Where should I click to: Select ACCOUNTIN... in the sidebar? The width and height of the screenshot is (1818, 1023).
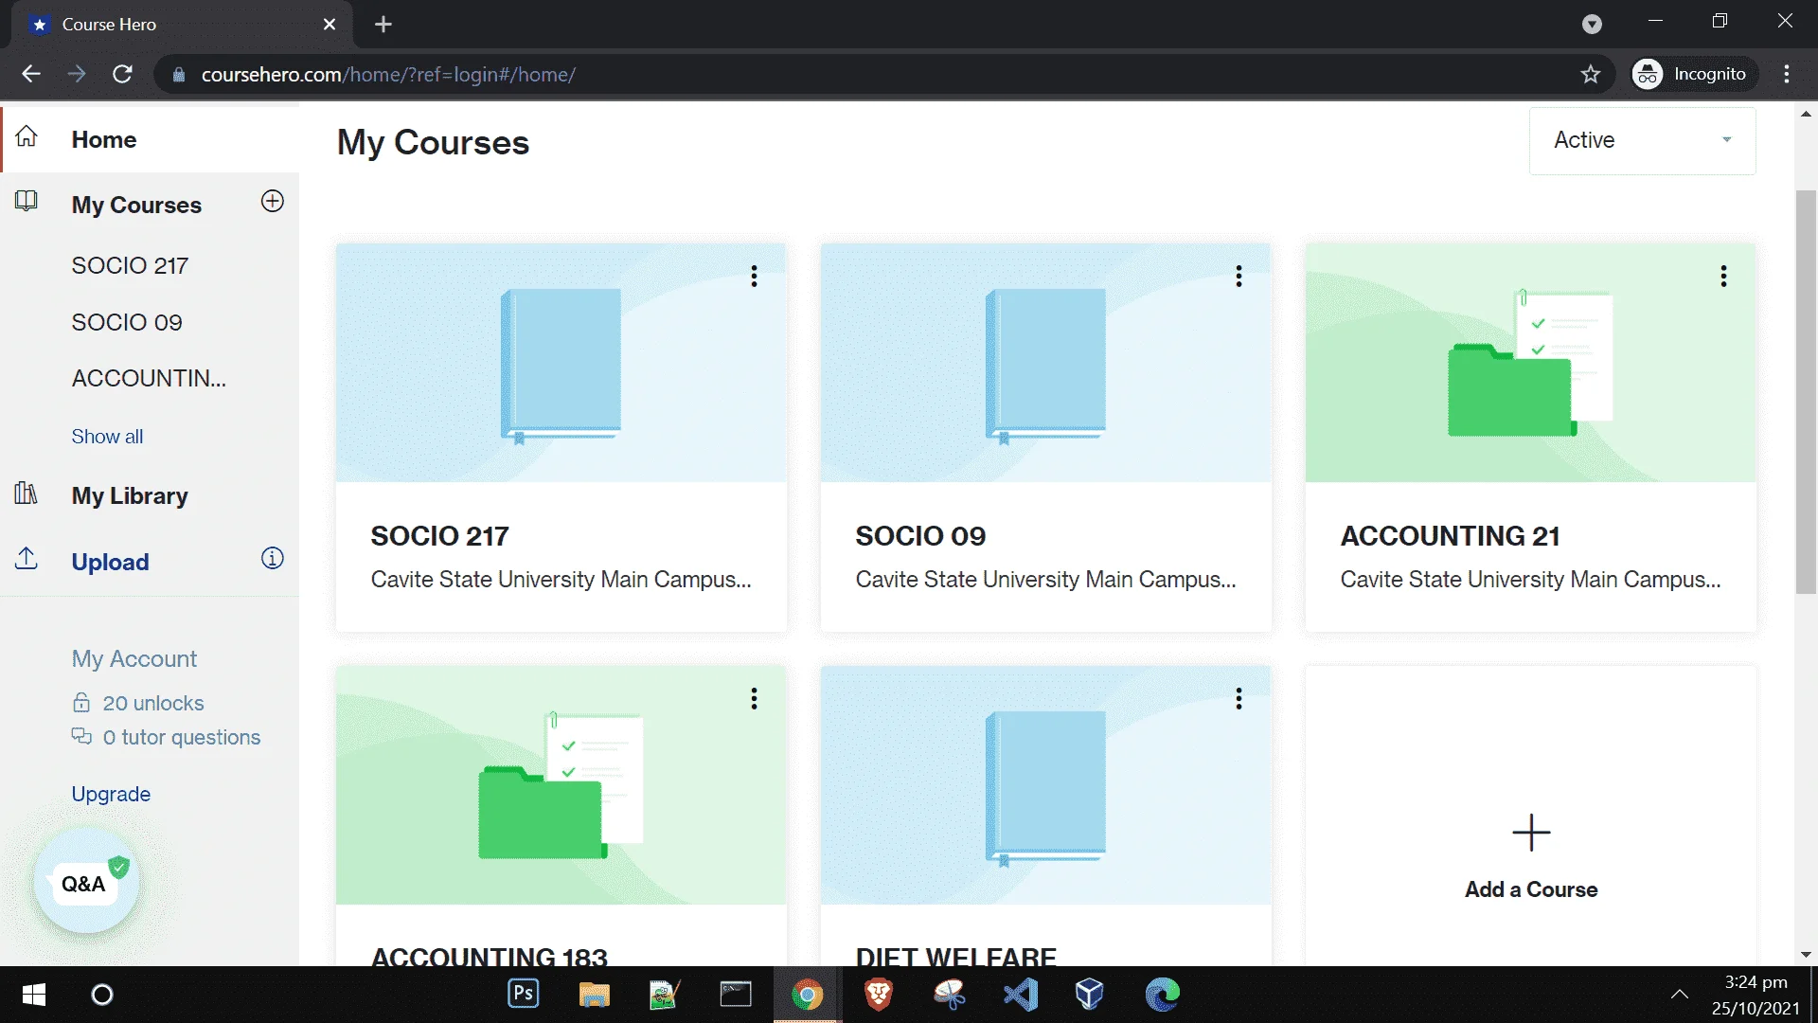(x=149, y=378)
